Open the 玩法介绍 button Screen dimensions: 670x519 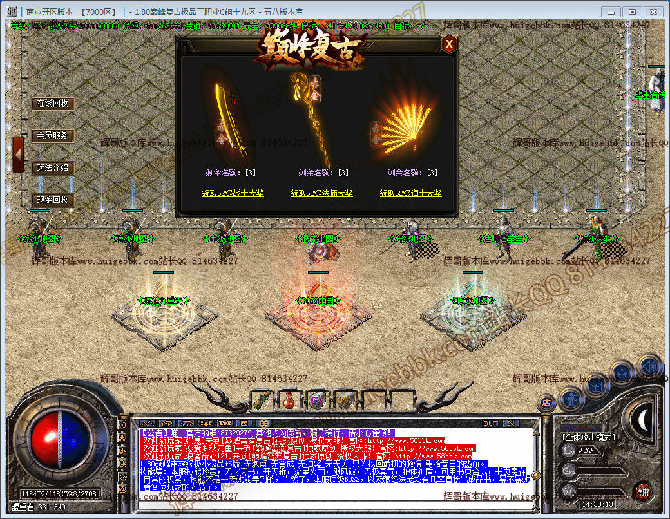click(53, 168)
